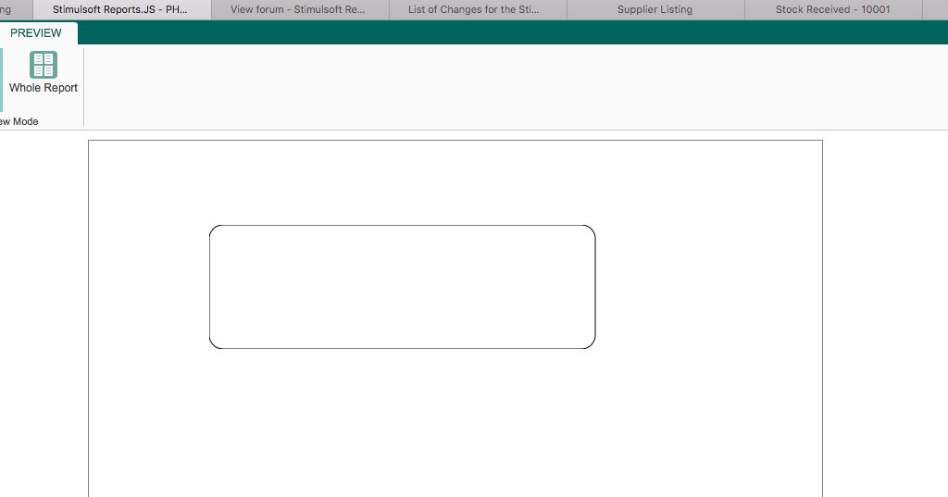Open the View forum - Stimulsoft browser tab
The image size is (948, 497).
(x=299, y=9)
